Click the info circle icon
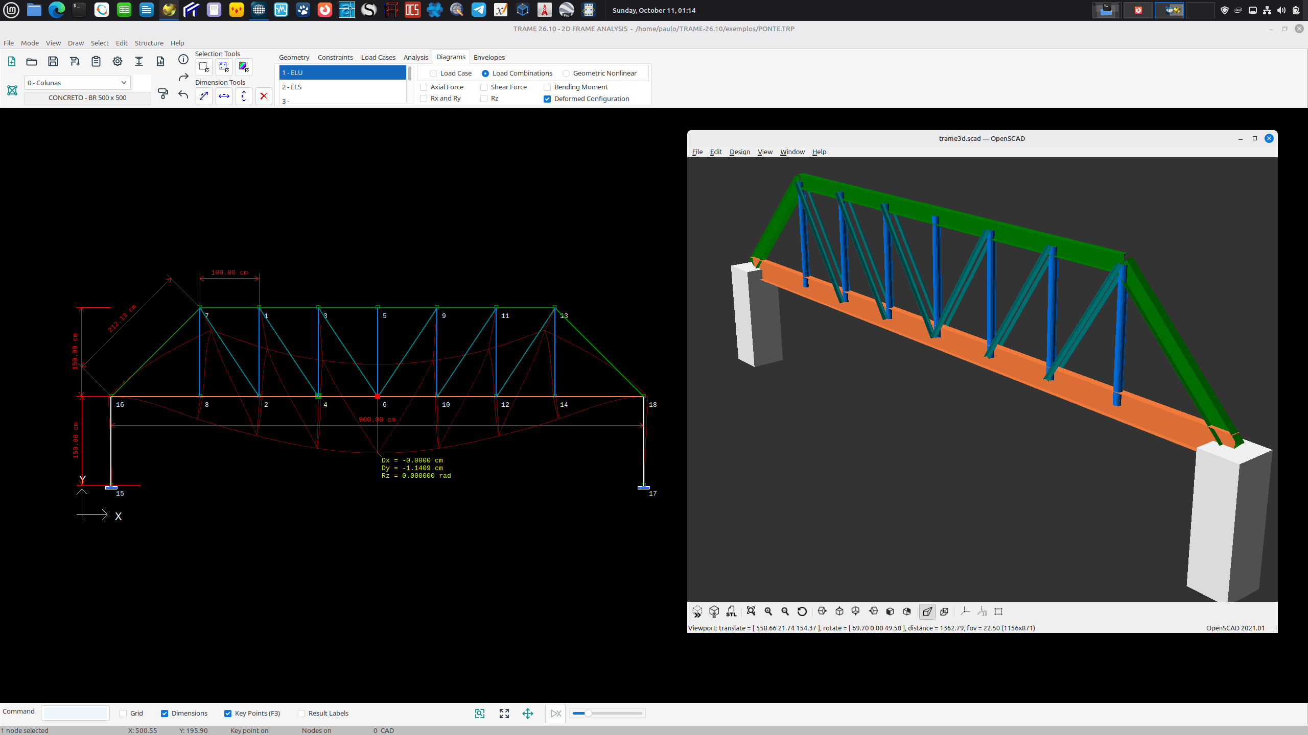 [183, 60]
